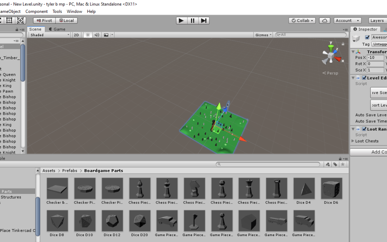Screen dimensions: 387x242
Task: Open the Window menu
Action: click(x=74, y=11)
